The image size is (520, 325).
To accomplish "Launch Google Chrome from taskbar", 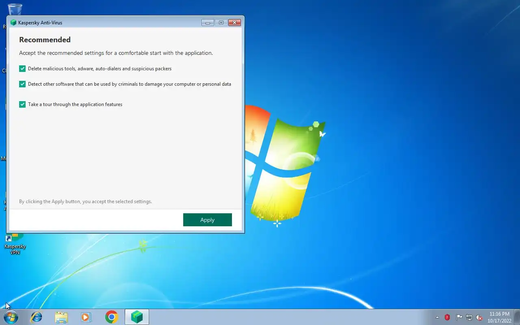I will tap(111, 317).
